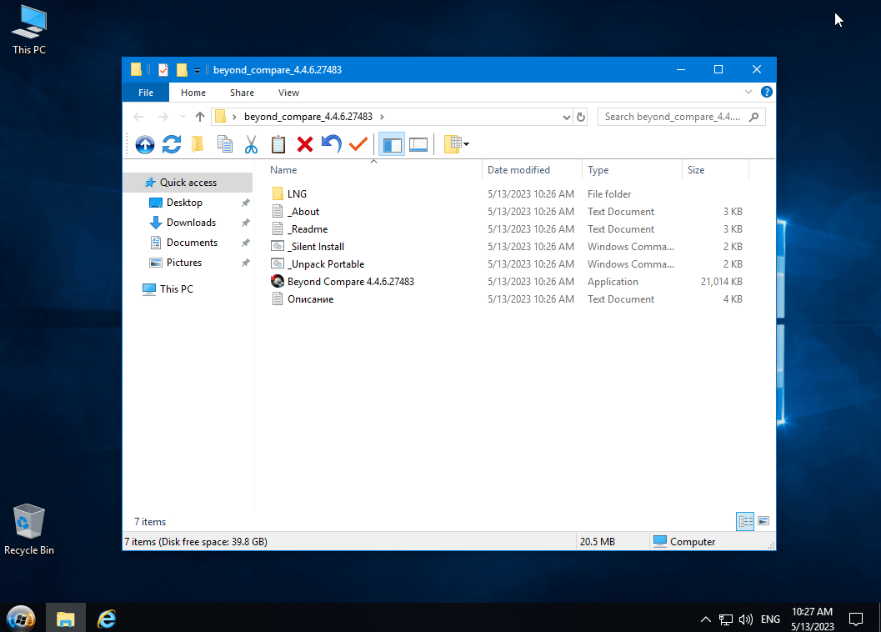The height and width of the screenshot is (632, 881).
Task: Open the Customize Quick Access Toolbar dropdown
Action: click(x=197, y=70)
